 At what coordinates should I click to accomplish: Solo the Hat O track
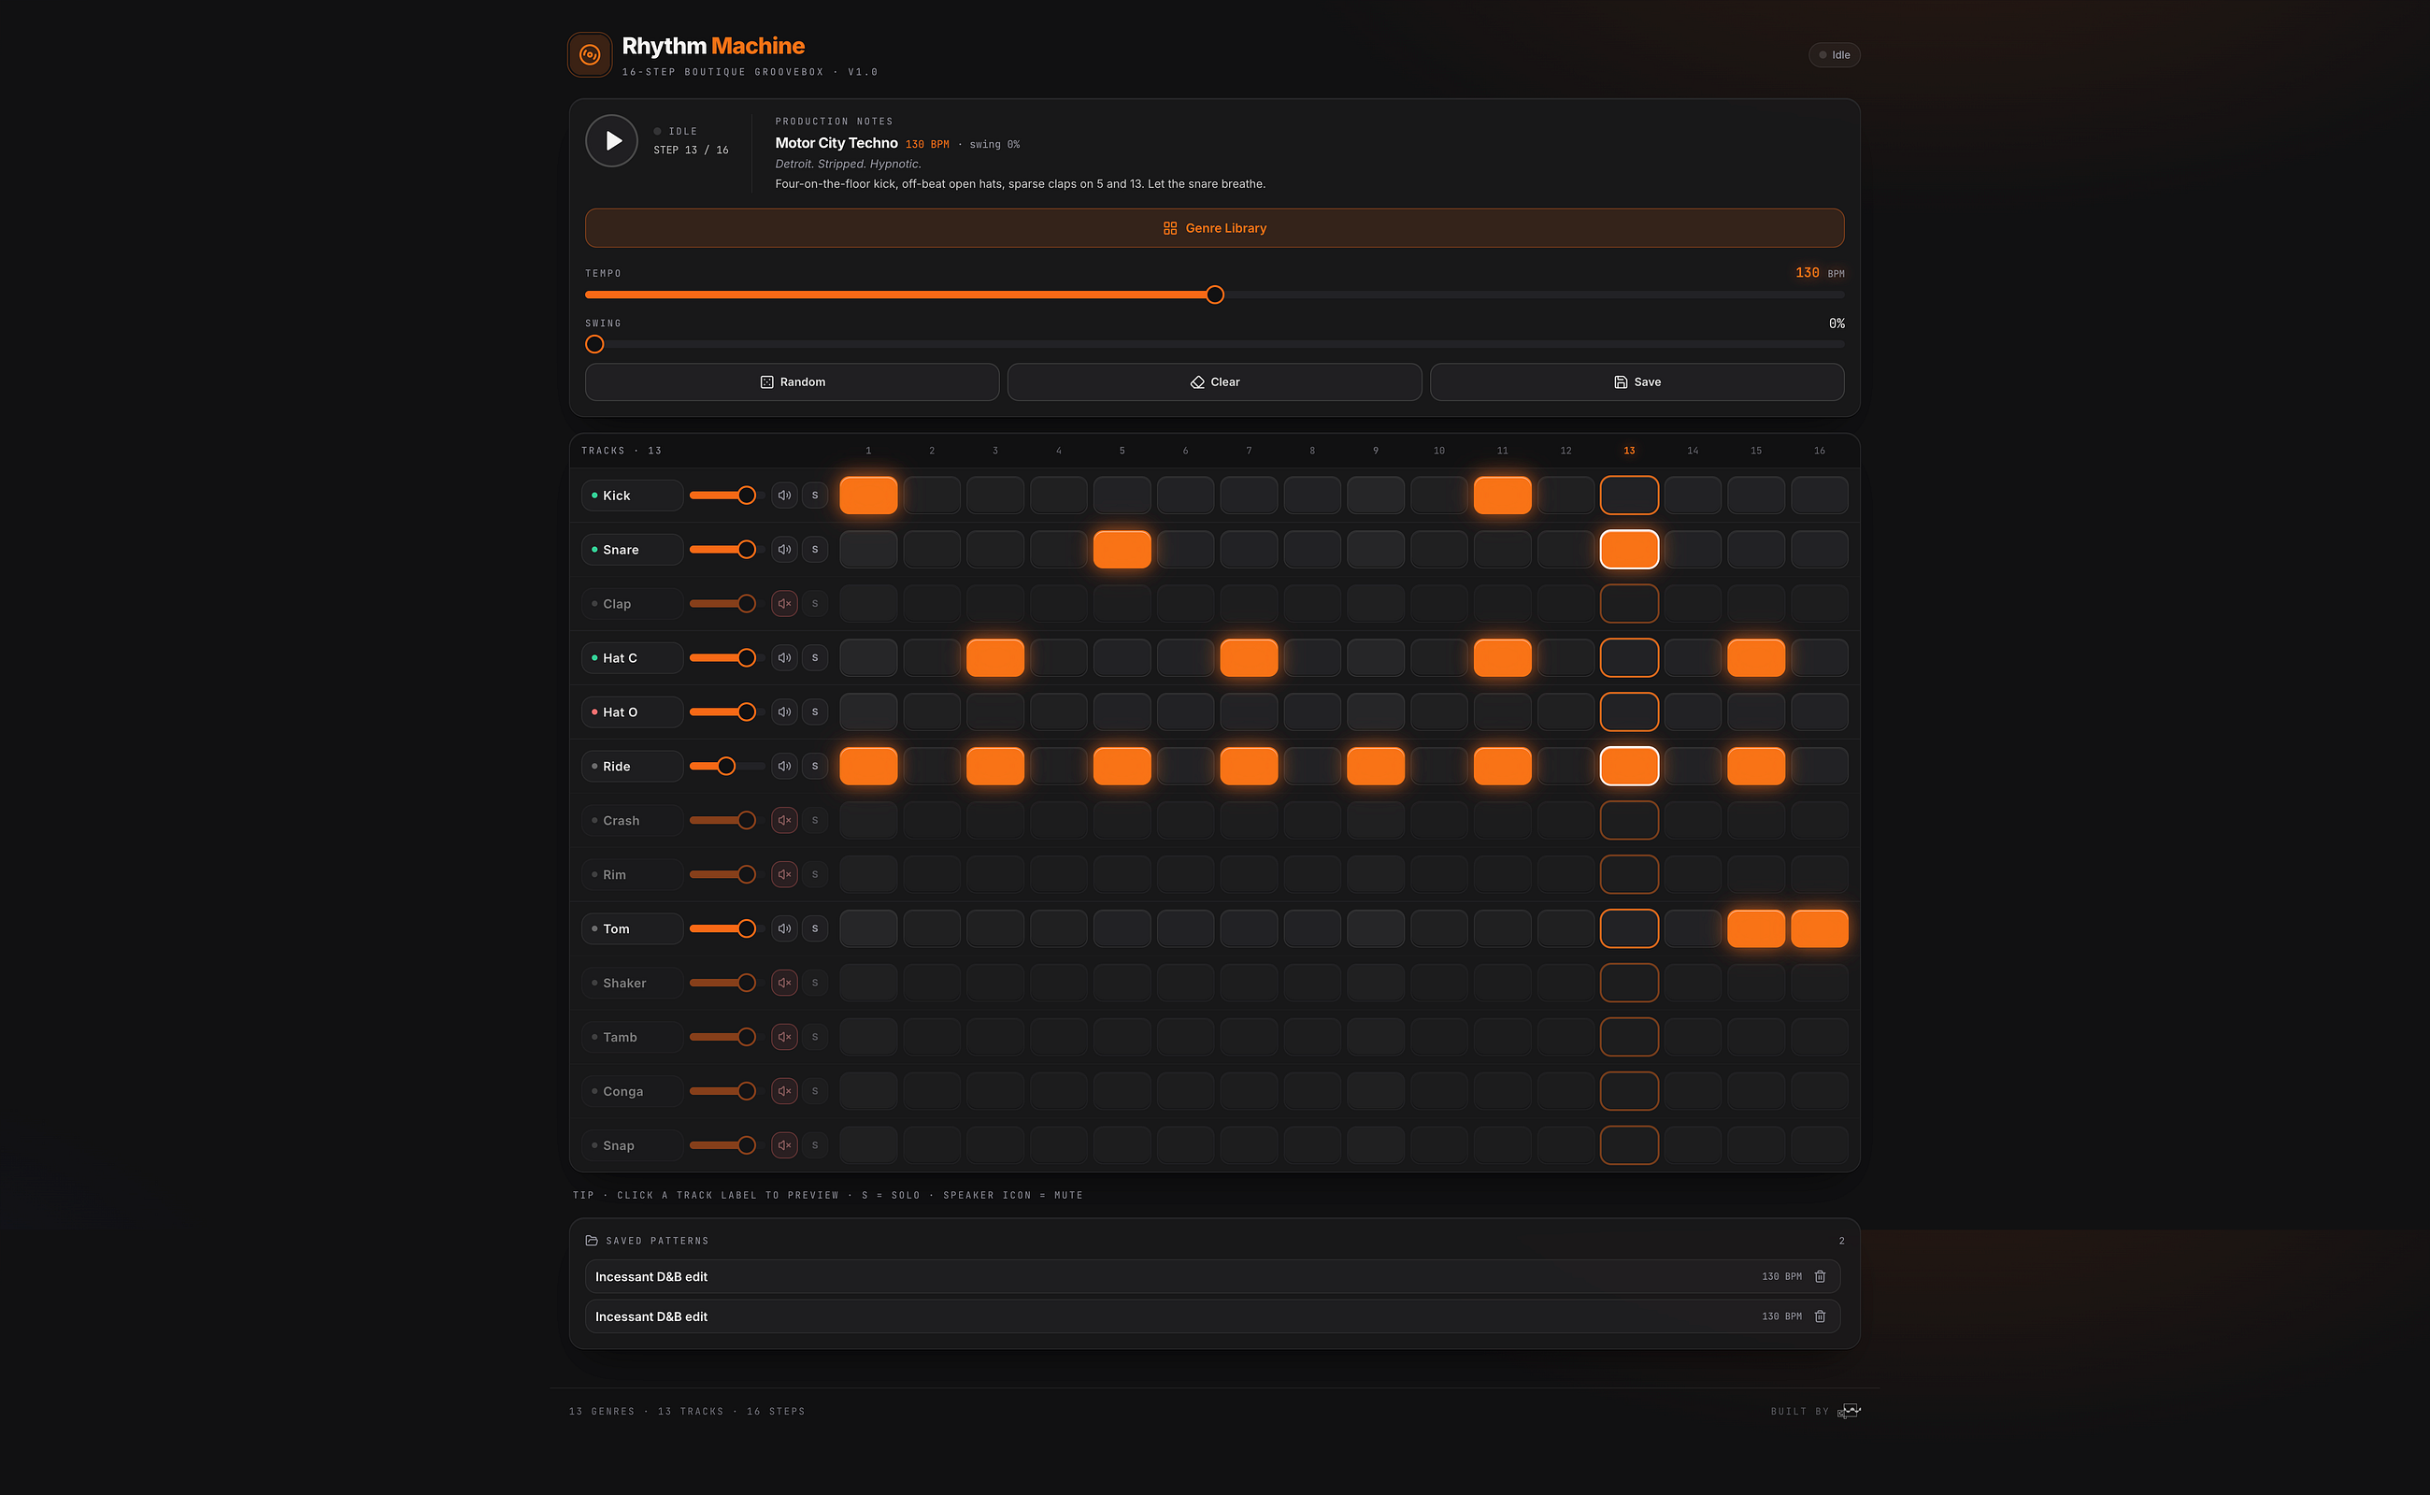(x=815, y=712)
